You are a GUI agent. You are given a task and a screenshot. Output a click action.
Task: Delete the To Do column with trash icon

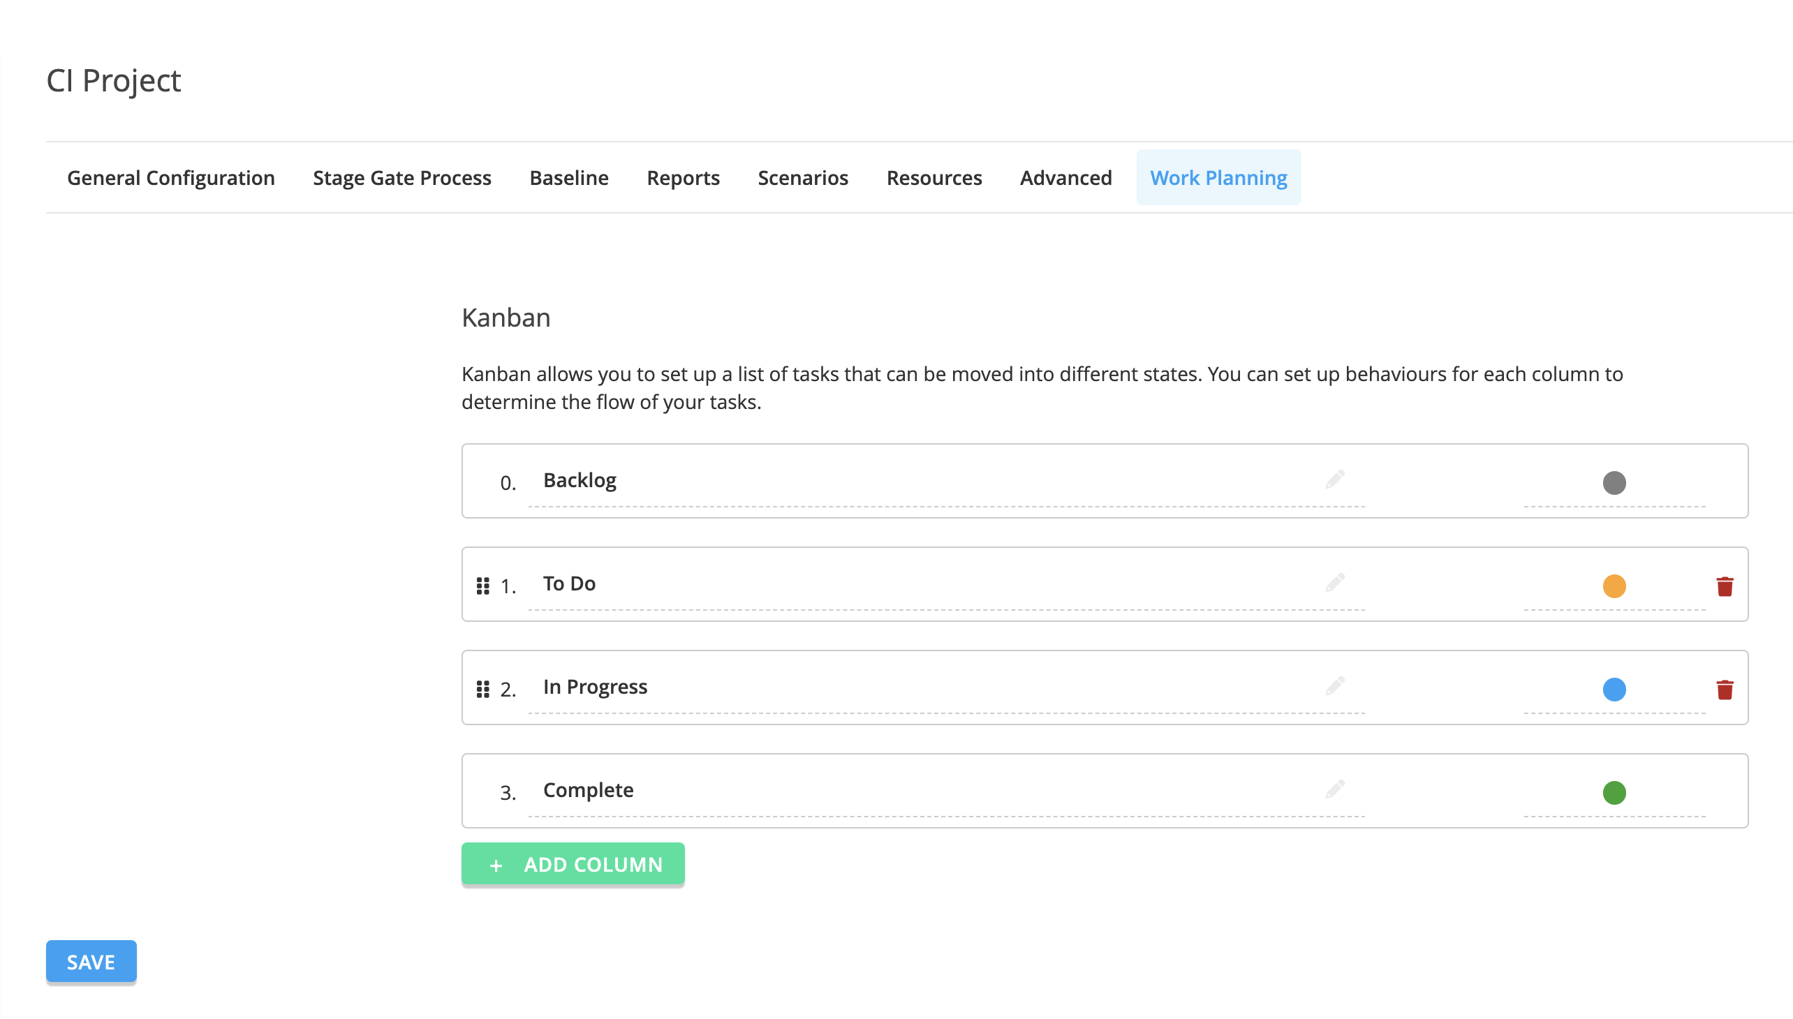1725,586
